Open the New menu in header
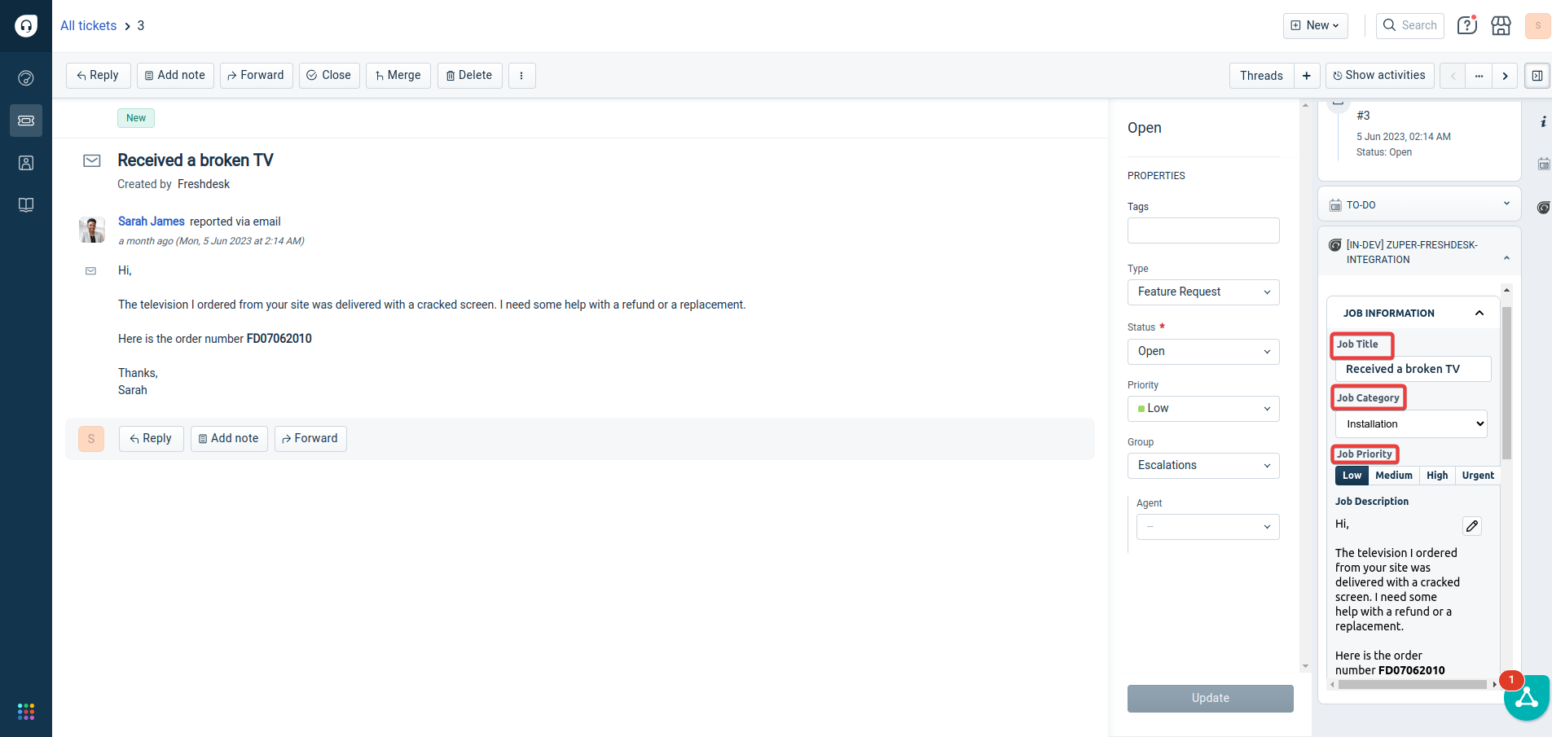The image size is (1552, 737). (1315, 26)
